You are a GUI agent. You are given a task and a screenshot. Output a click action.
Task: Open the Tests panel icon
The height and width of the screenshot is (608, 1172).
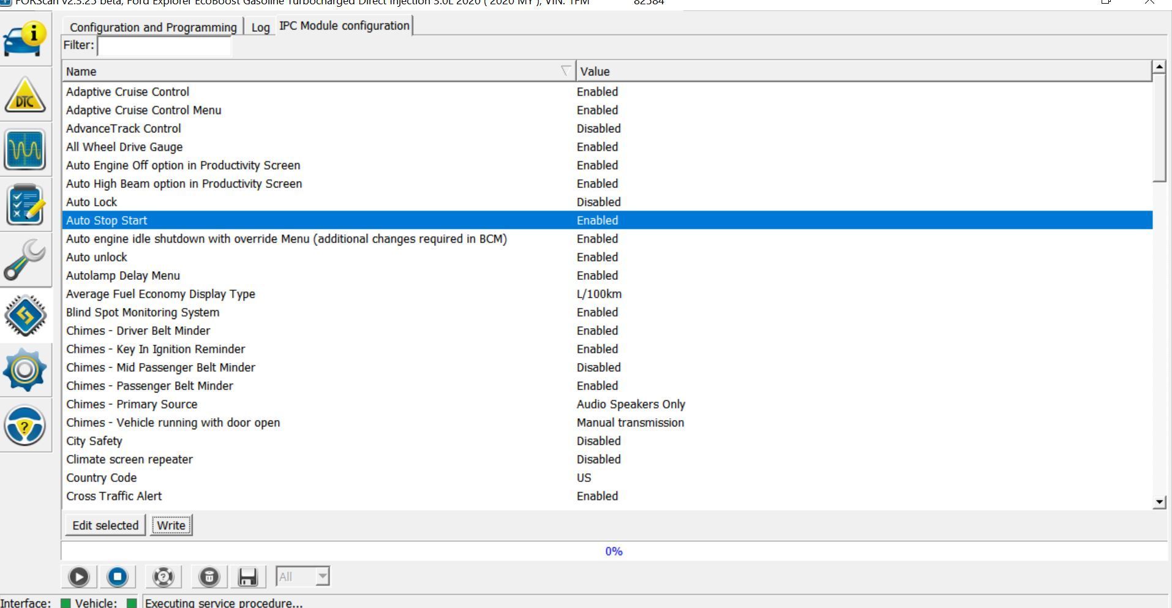pos(26,205)
